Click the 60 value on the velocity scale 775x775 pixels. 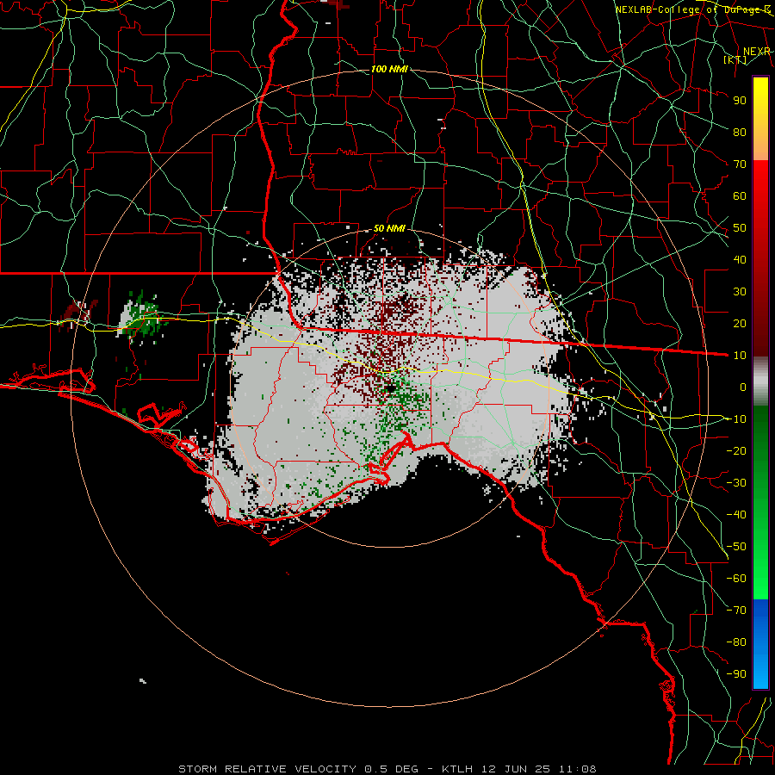740,196
